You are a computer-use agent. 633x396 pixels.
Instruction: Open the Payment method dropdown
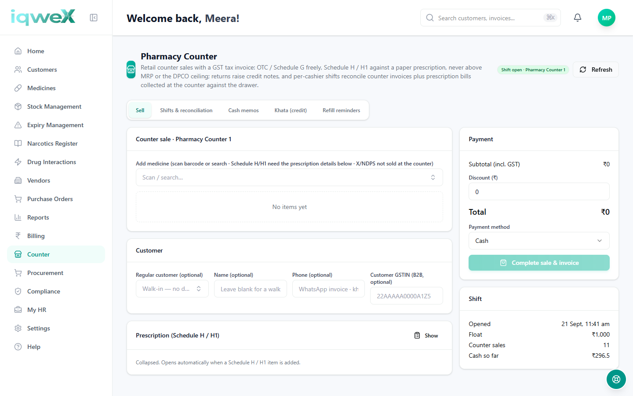pyautogui.click(x=539, y=241)
